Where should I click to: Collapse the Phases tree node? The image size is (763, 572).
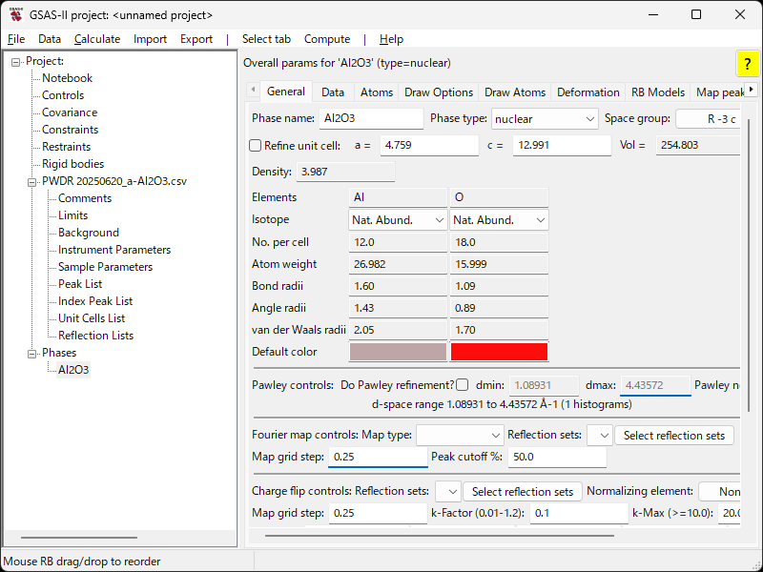pyautogui.click(x=32, y=353)
